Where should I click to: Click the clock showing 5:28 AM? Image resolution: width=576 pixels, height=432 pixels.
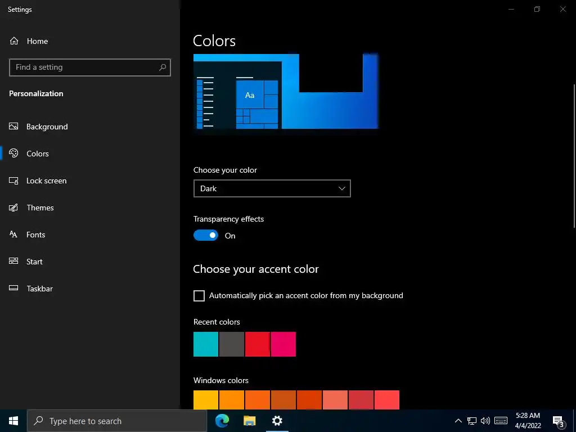tap(528, 421)
